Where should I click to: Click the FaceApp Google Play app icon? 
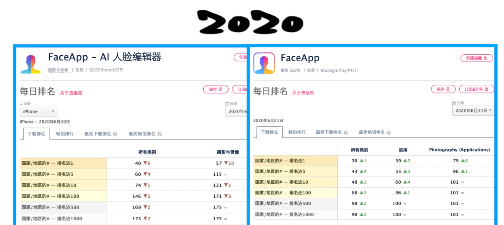264,63
